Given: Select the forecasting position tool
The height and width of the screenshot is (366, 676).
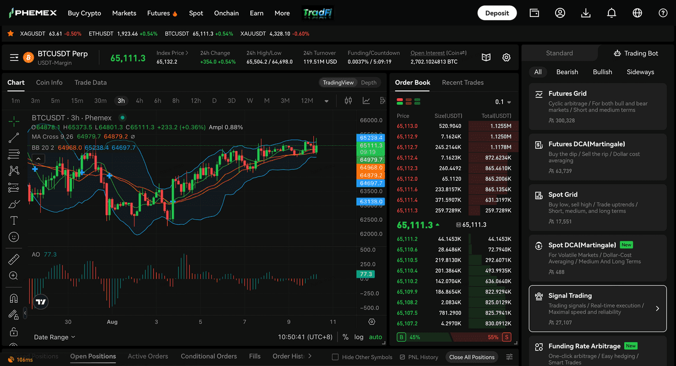Looking at the screenshot, I should click(14, 187).
